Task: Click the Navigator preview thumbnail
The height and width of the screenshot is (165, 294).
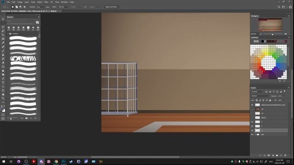Action: coord(270,25)
